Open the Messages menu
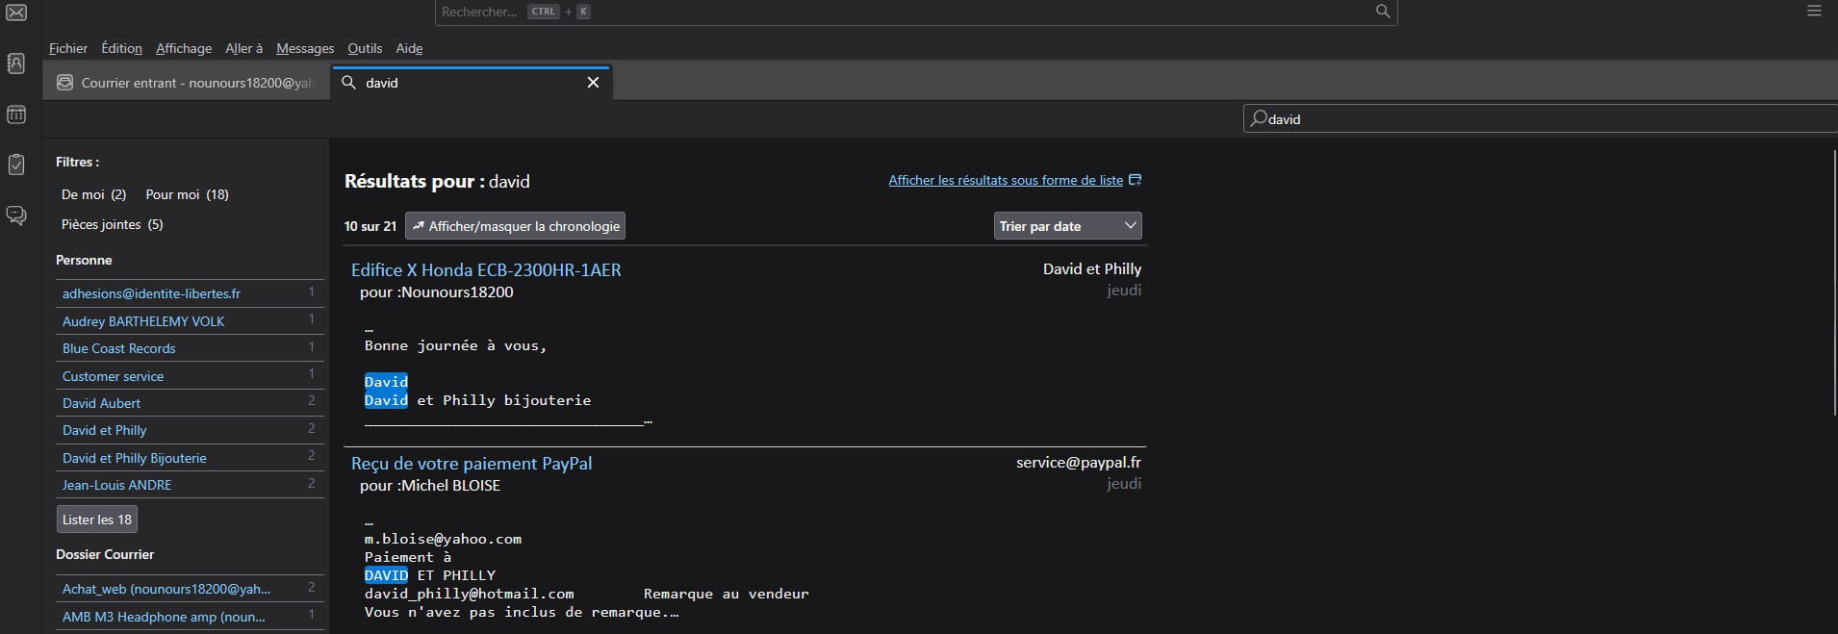 (x=304, y=48)
